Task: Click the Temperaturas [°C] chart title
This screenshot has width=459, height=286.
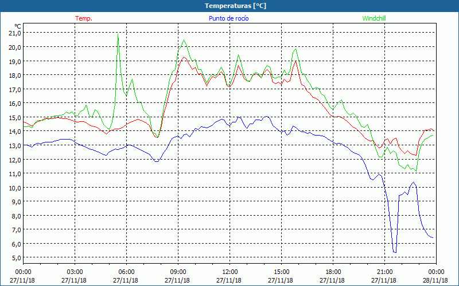Action: tap(235, 6)
